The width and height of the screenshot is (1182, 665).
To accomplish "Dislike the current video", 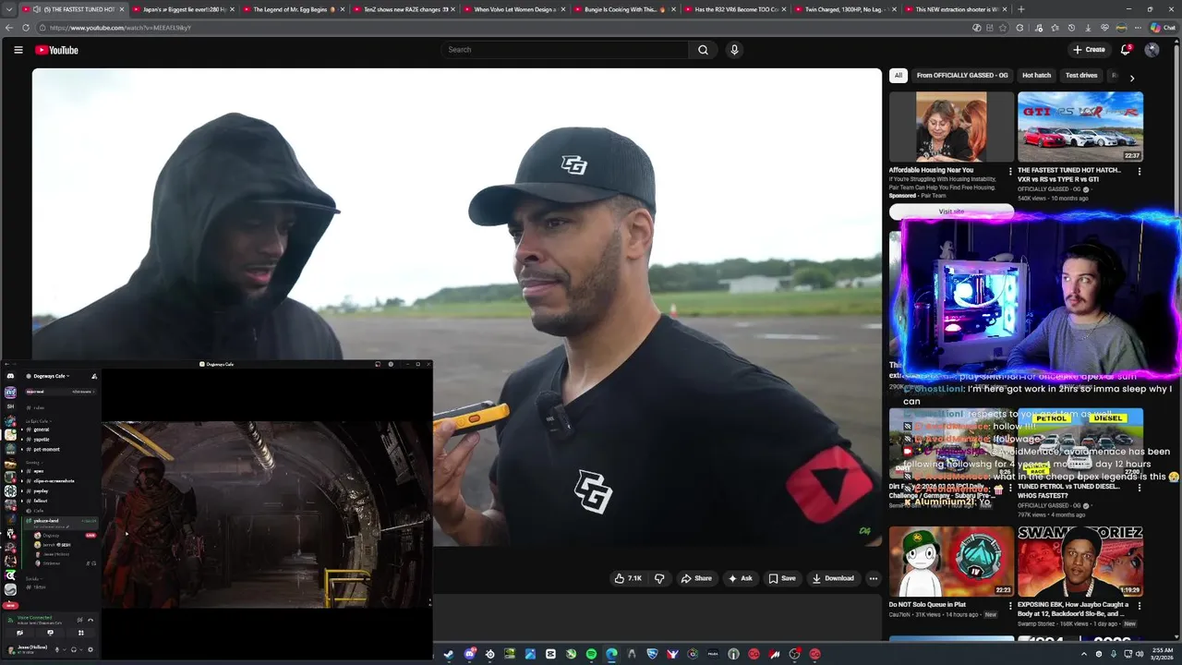I will 659,578.
